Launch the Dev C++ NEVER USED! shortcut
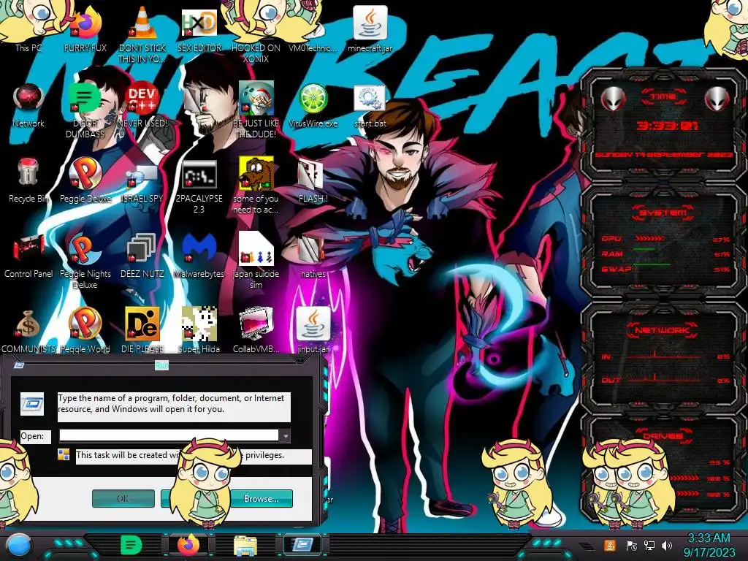This screenshot has width=748, height=561. tap(142, 105)
